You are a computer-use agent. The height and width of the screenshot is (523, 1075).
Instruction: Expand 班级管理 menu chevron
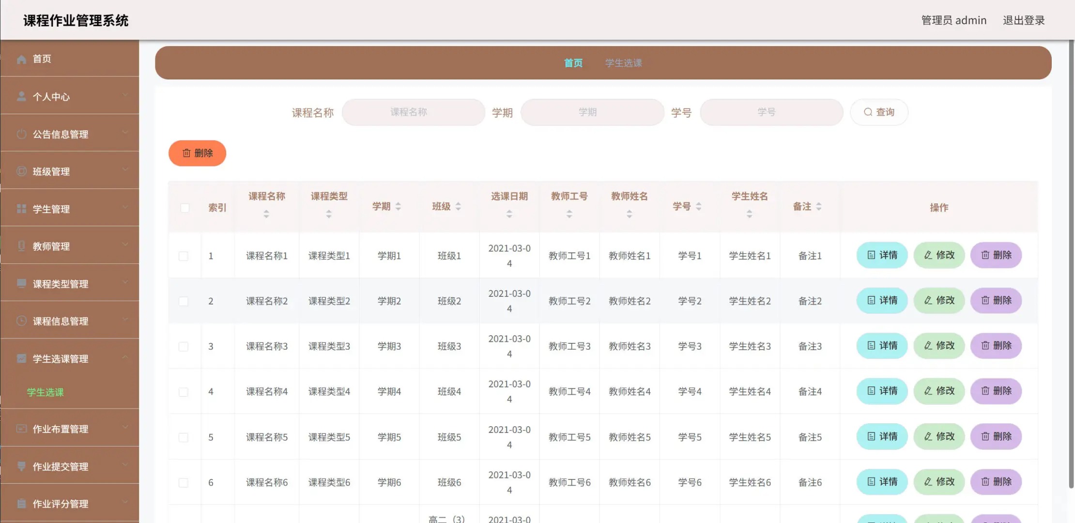(125, 169)
